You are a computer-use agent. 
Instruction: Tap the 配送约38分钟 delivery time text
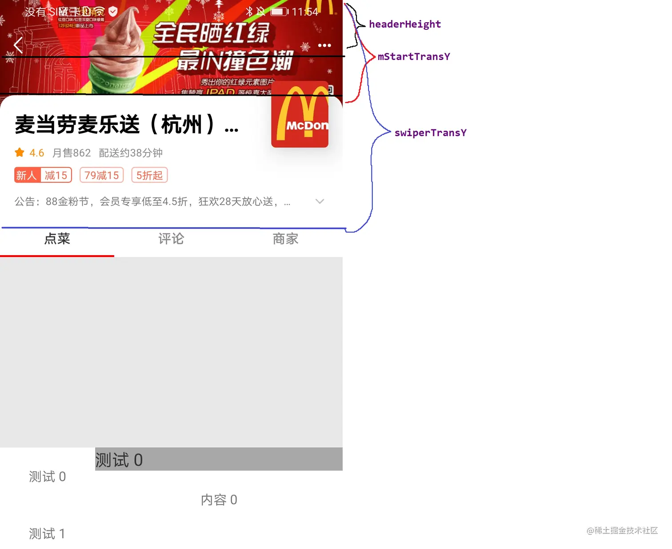(x=131, y=153)
